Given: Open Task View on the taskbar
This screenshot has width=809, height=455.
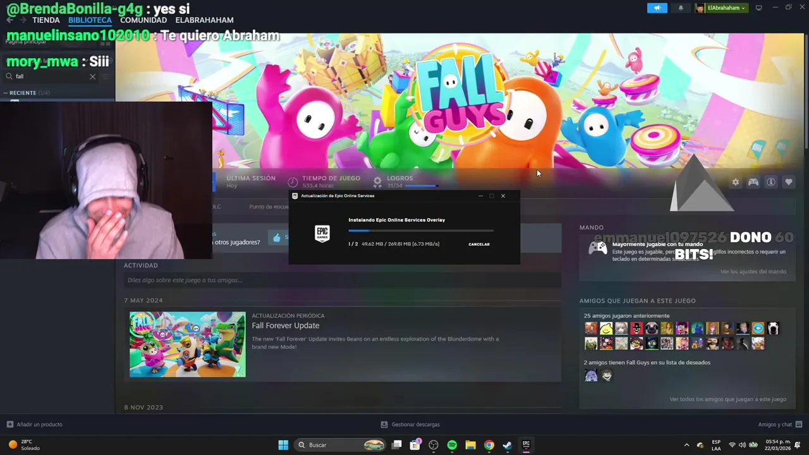Looking at the screenshot, I should click(x=396, y=445).
